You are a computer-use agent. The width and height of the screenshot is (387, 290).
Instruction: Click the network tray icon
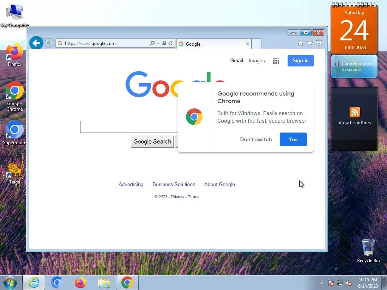[x=340, y=283]
